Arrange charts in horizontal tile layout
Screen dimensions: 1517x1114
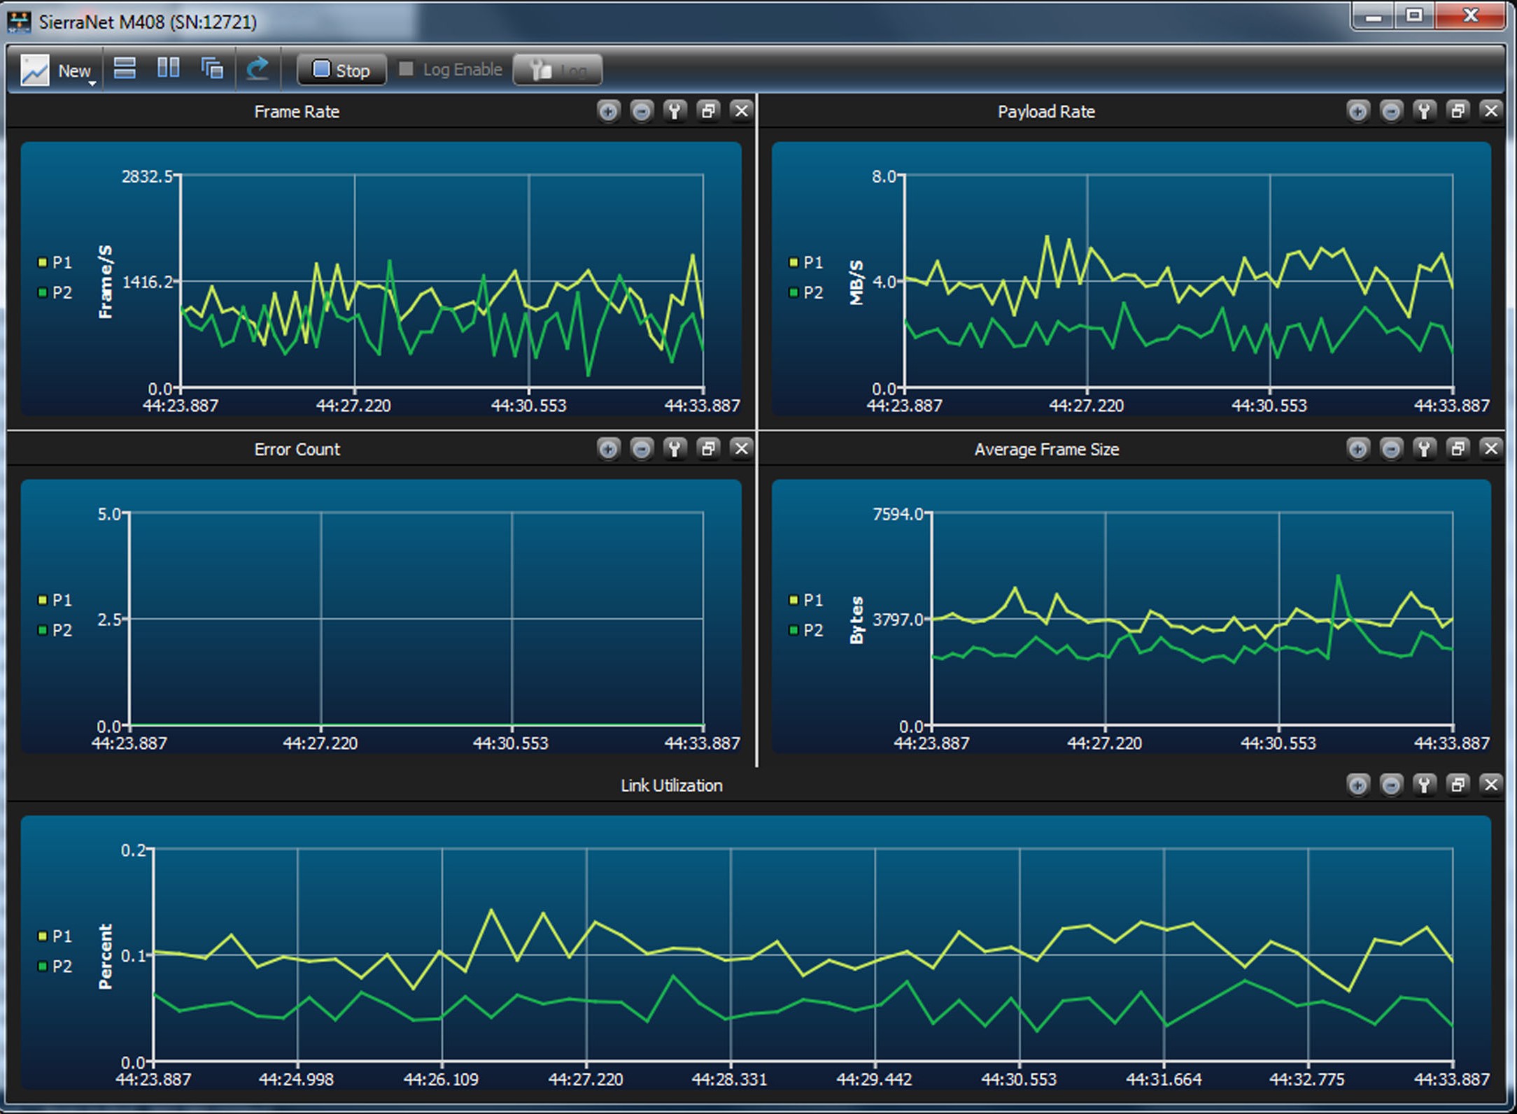(x=125, y=69)
